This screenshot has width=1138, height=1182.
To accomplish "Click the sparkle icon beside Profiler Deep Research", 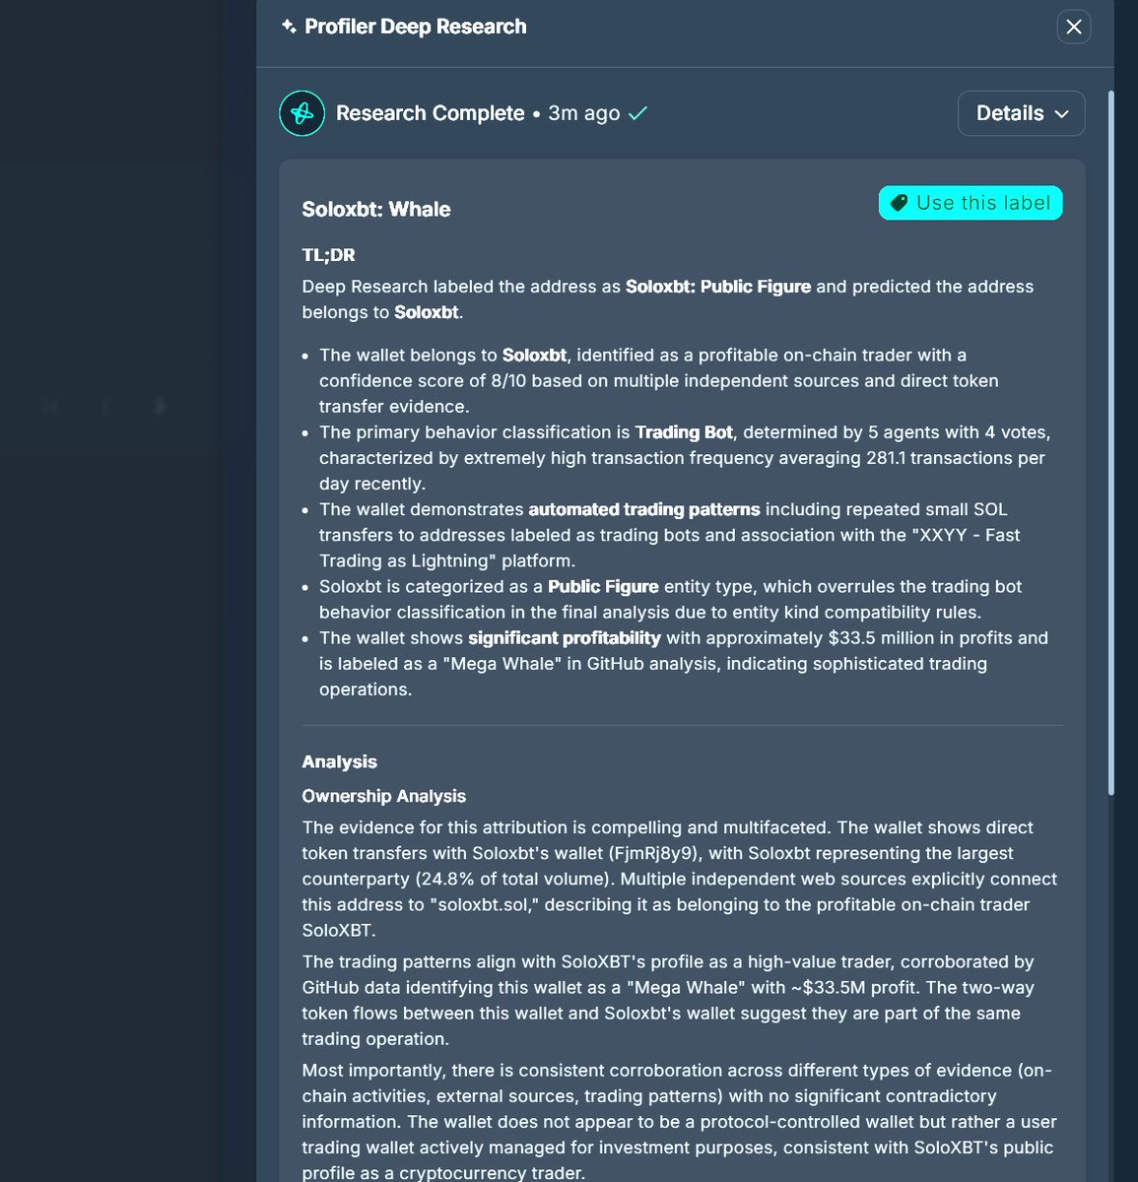I will tap(289, 27).
